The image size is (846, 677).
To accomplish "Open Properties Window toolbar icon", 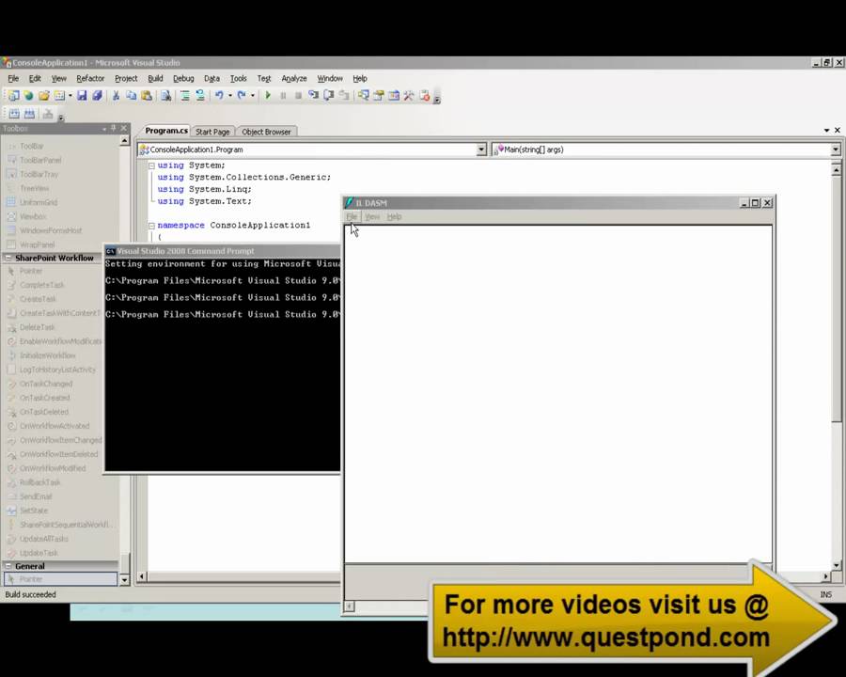I will click(379, 96).
